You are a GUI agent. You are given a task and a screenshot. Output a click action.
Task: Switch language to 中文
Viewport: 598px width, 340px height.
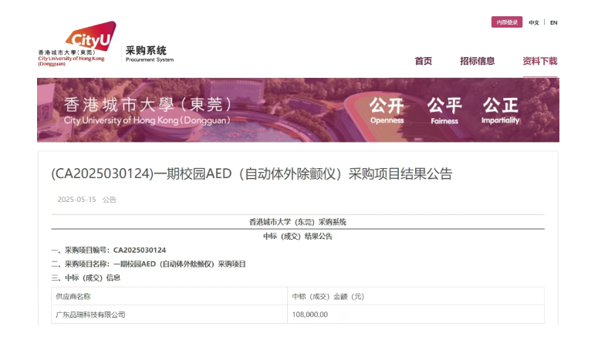click(x=534, y=22)
